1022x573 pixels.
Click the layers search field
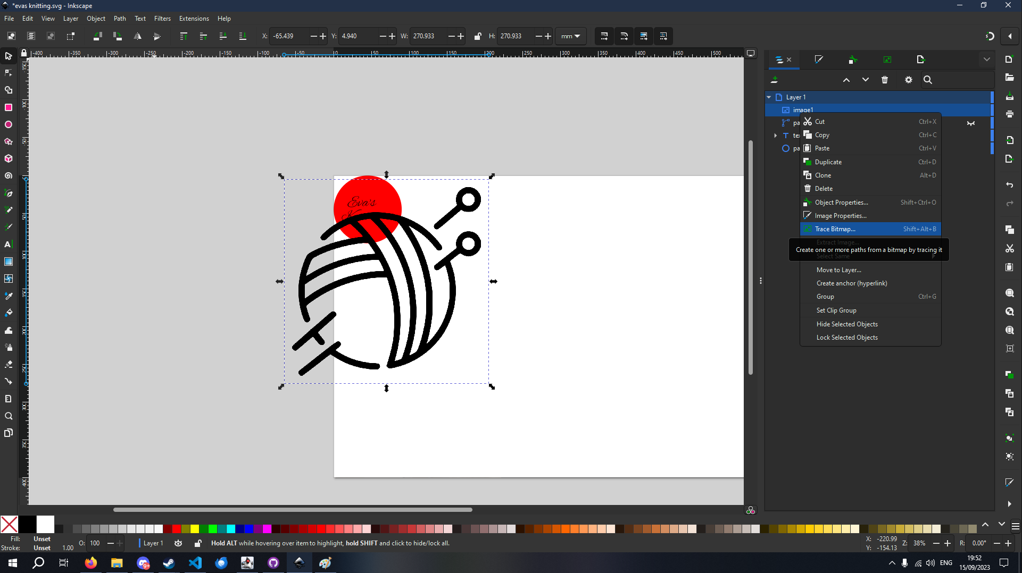point(957,80)
